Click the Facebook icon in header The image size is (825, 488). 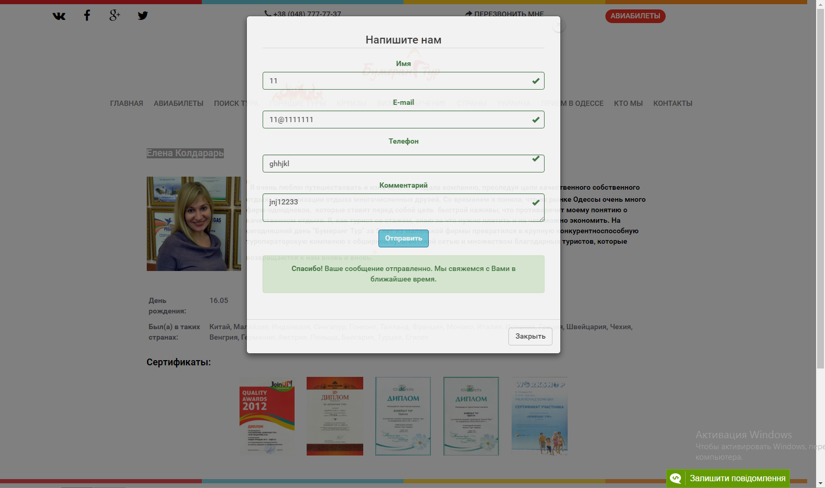pos(87,15)
